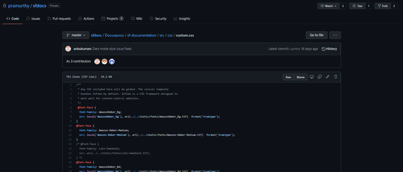Viewport: 403px width, 172px height.
Task: Fork the repository
Action: click(x=382, y=6)
